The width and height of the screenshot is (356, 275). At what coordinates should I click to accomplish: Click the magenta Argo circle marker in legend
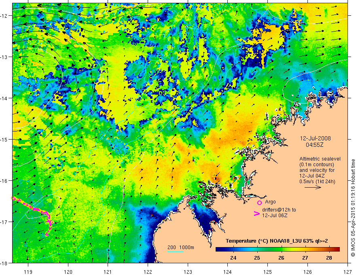[259, 203]
